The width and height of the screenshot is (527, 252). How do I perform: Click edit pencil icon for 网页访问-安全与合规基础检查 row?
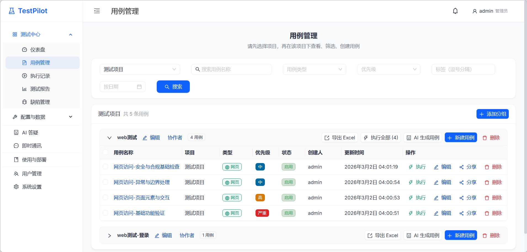click(x=436, y=167)
